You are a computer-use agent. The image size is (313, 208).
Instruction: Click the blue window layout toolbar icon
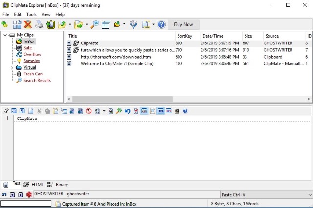click(x=106, y=24)
